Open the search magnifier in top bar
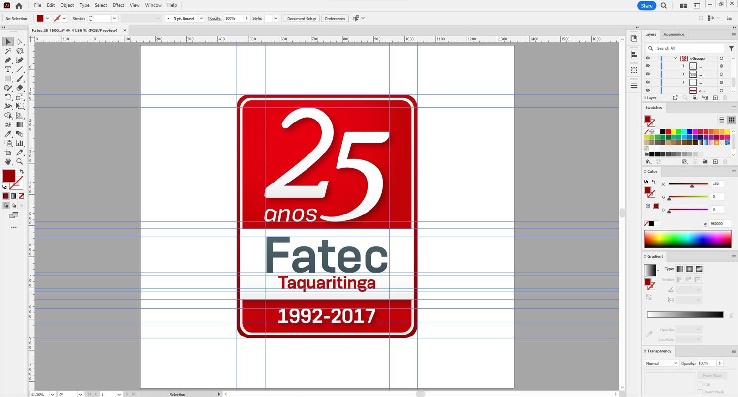Screen dimensions: 738x397 coord(664,6)
